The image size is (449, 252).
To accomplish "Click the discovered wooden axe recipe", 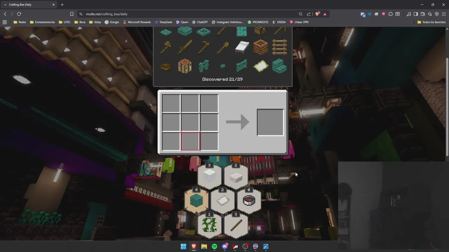I will pos(166,47).
